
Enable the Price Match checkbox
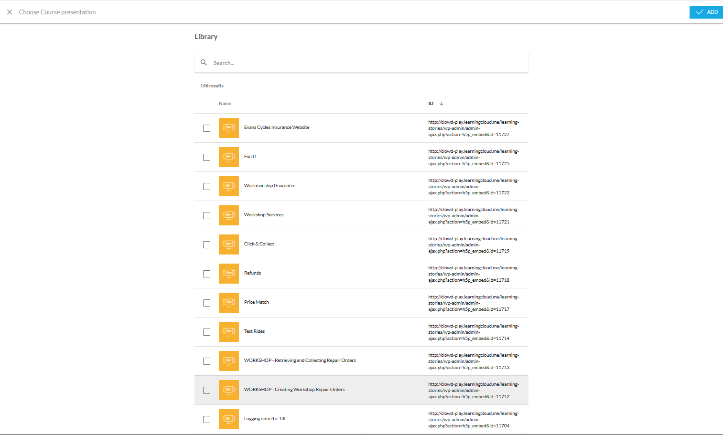pos(206,303)
